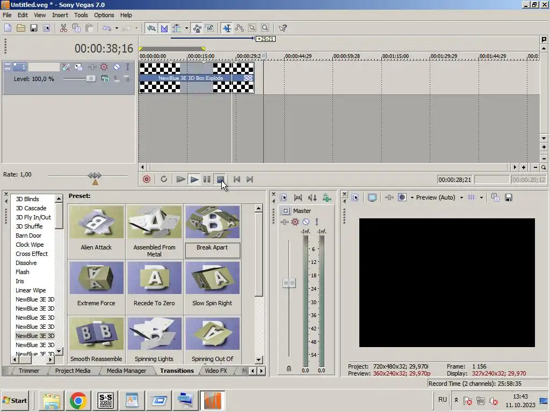Open the File menu
550x412 pixels.
coord(7,15)
